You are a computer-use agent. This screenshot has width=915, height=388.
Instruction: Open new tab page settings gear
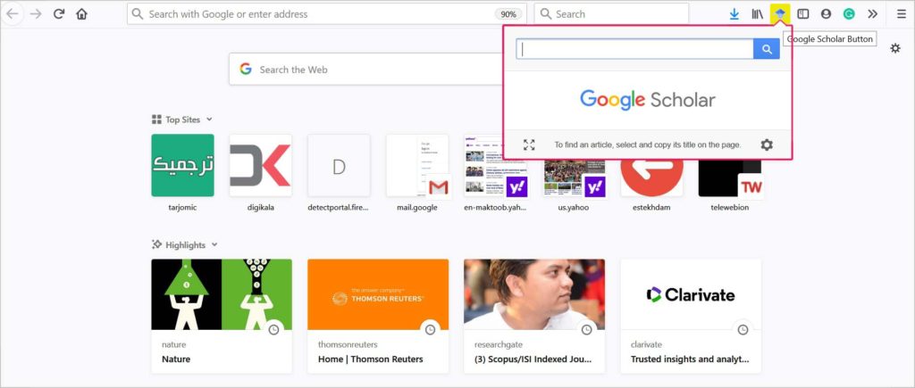(x=895, y=48)
